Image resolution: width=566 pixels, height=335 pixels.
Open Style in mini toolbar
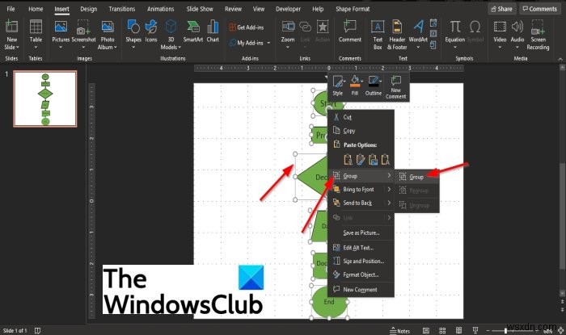click(338, 86)
